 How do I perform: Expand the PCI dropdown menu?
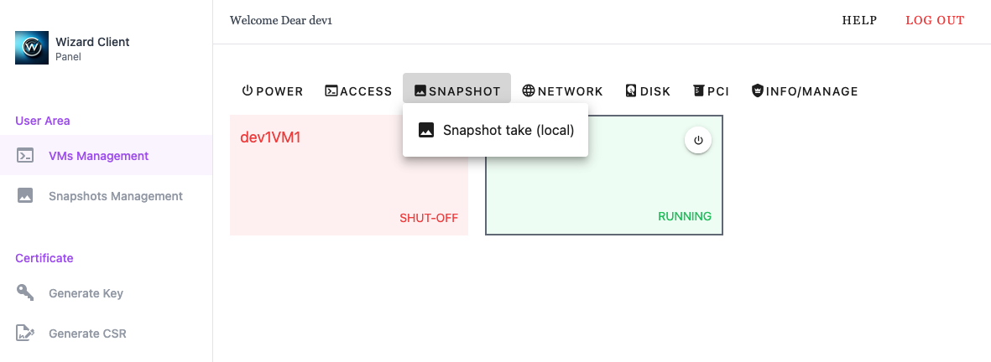point(710,90)
